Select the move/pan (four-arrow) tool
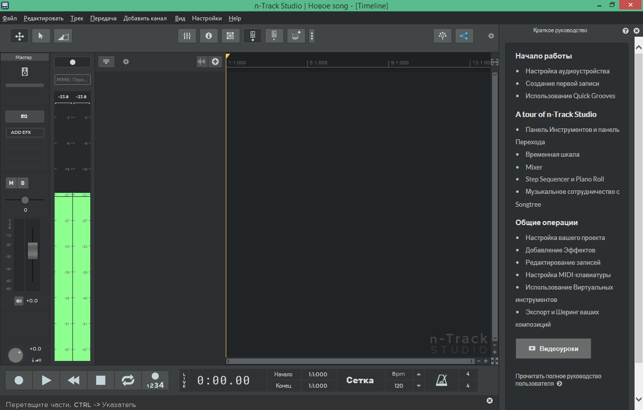 point(19,36)
